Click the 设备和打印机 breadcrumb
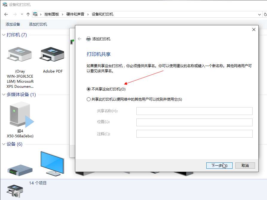The image size is (267, 200). [103, 14]
